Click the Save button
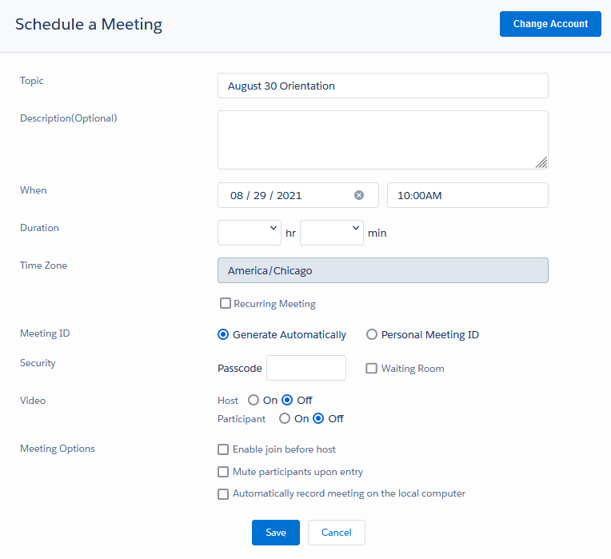Image resolution: width=611 pixels, height=559 pixels. [x=275, y=533]
